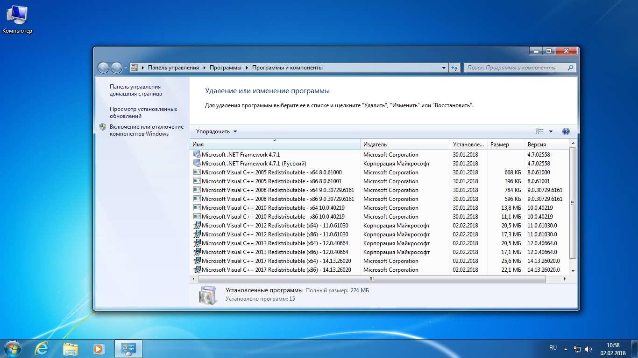Click the volume speaker tray icon
Viewport: 638px width, 358px height.
(x=588, y=349)
